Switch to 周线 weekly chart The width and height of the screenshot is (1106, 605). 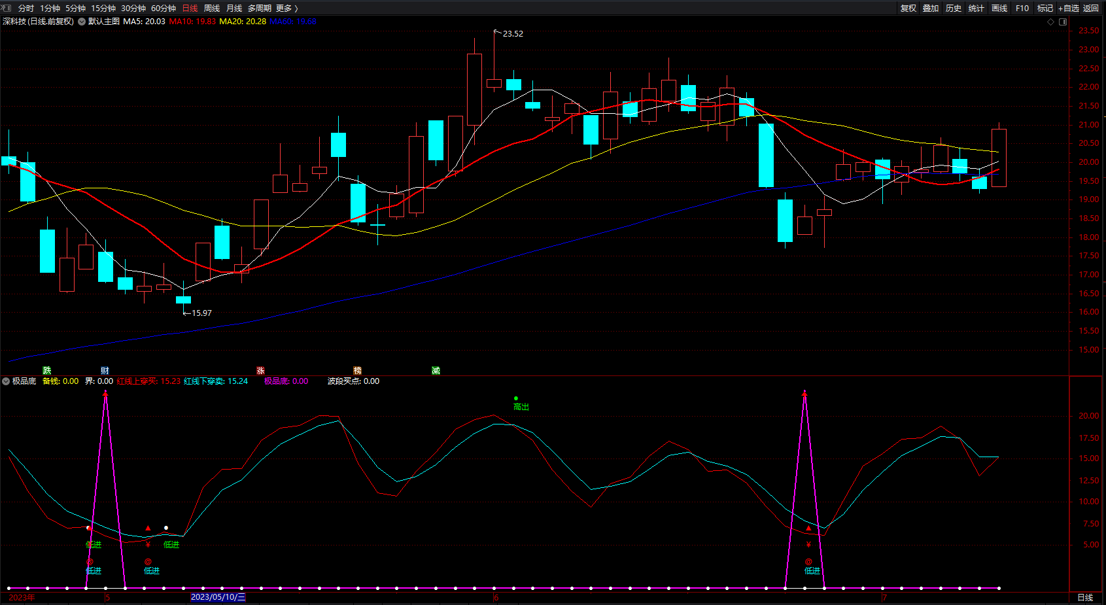point(212,9)
